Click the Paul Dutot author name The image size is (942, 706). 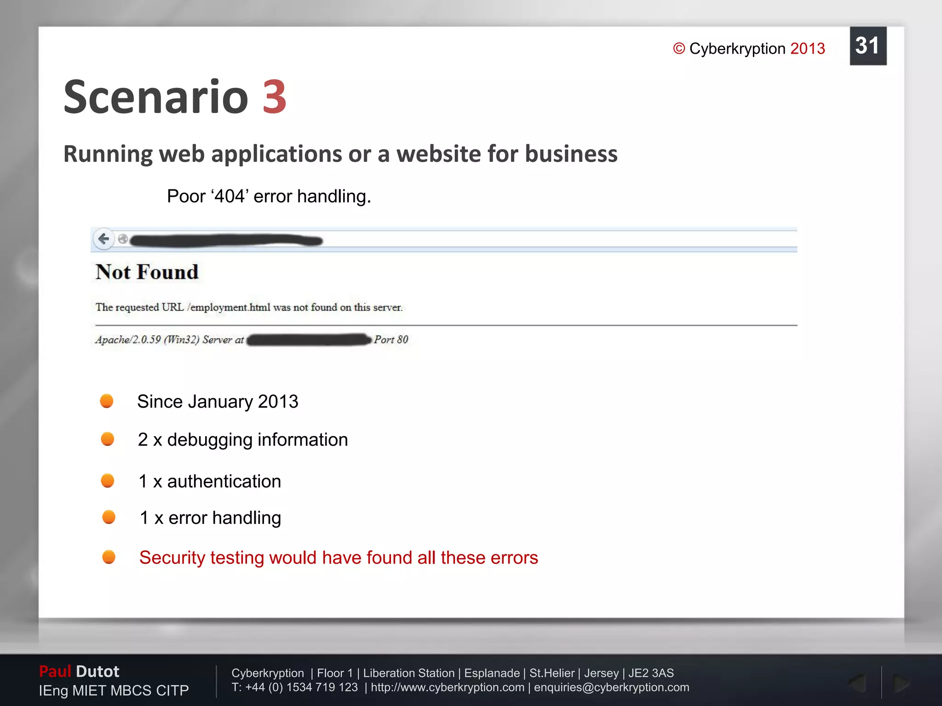pos(79,671)
